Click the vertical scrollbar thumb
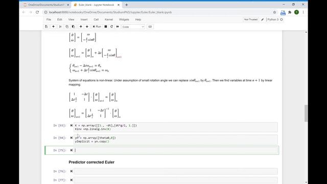The image size is (327, 184). tap(306, 113)
